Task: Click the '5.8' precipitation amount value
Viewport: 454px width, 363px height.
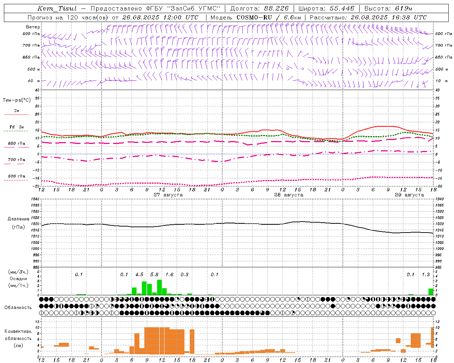Action: click(x=154, y=274)
